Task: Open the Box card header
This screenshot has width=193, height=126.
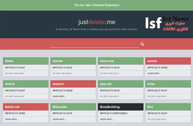Action: tap(168, 107)
